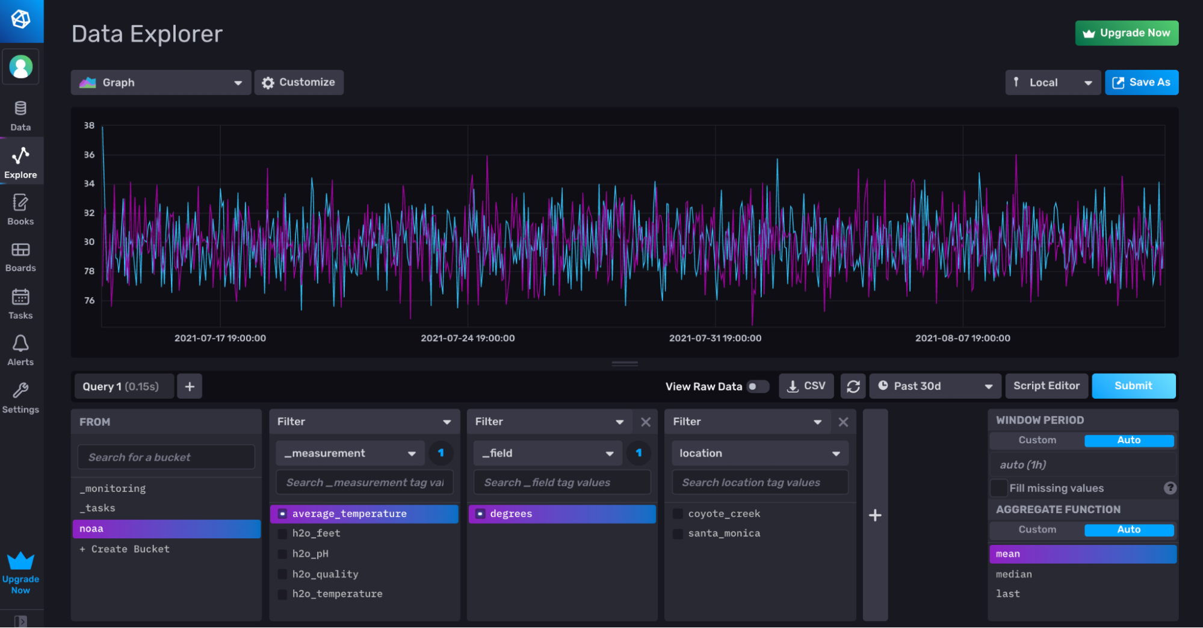Open the _measurement tag key dropdown
The height and width of the screenshot is (628, 1203).
351,453
